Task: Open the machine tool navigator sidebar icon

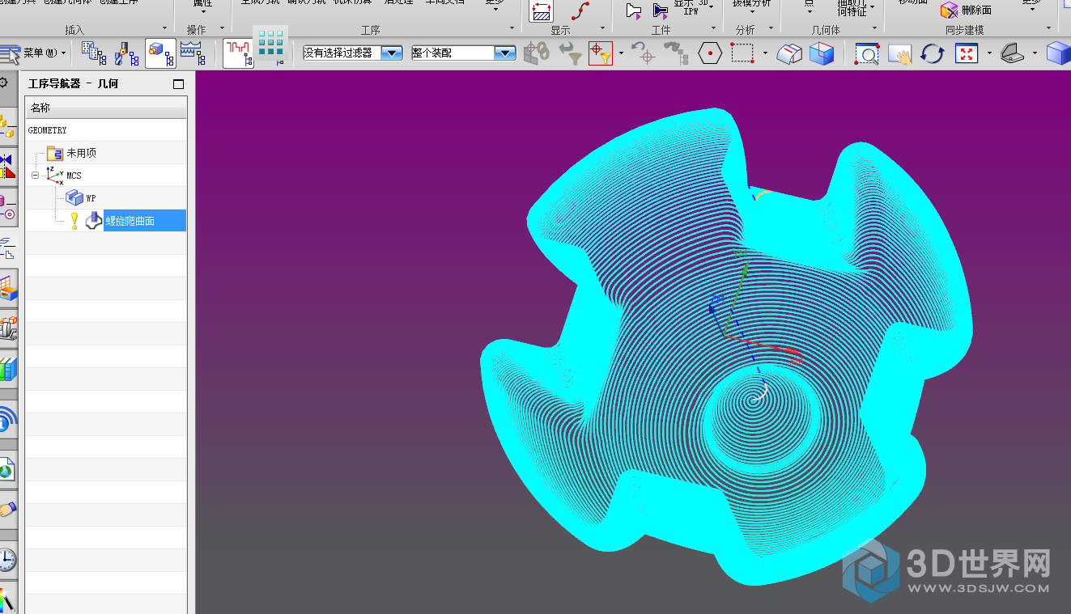Action: [x=7, y=328]
